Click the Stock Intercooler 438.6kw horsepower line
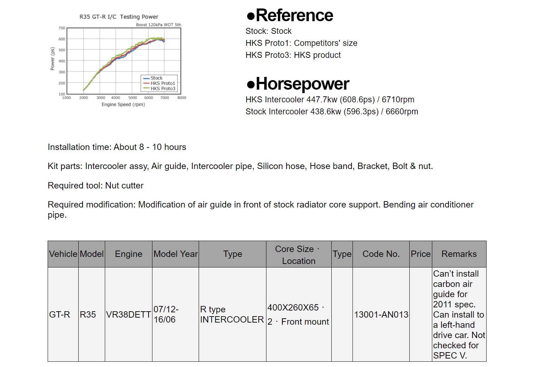The image size is (536, 367). [332, 112]
